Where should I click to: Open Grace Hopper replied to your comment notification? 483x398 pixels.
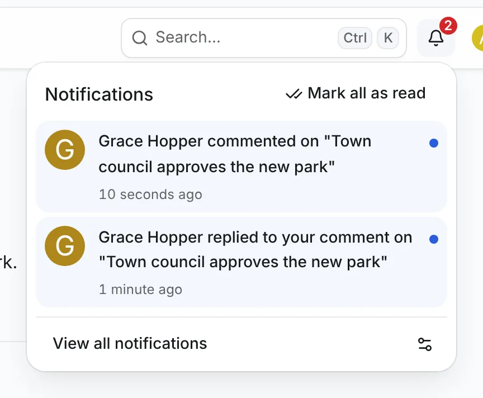pyautogui.click(x=241, y=262)
